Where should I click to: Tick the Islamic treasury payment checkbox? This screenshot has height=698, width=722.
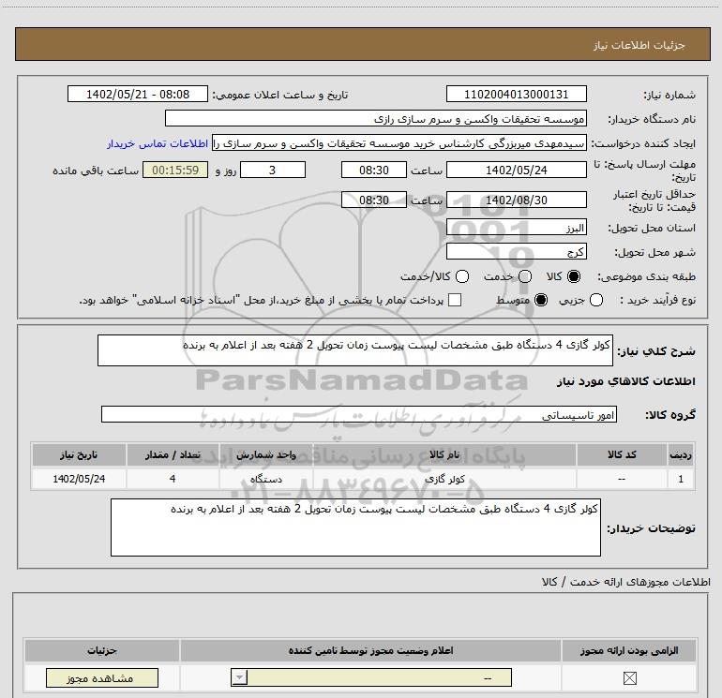(x=455, y=300)
